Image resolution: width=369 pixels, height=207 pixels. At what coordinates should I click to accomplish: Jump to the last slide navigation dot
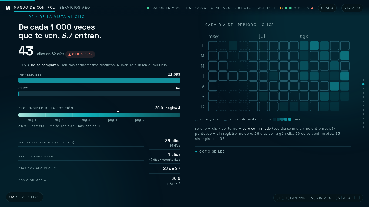(x=363, y=127)
